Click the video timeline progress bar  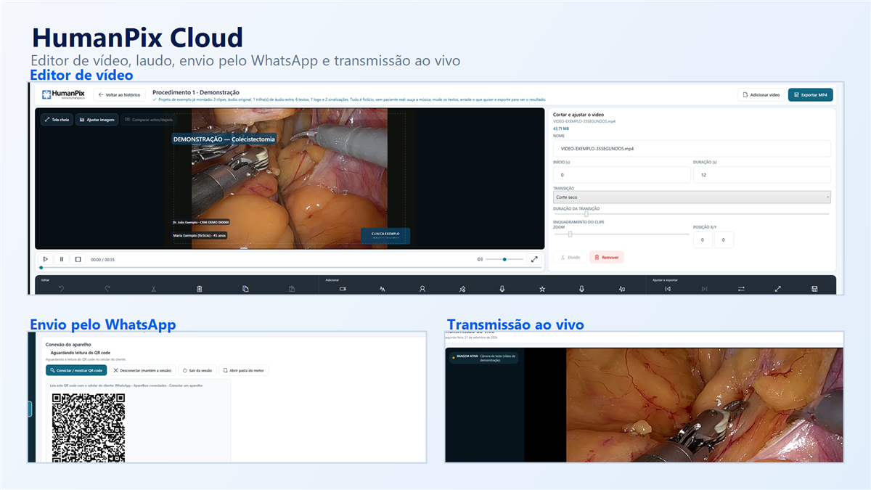click(x=290, y=268)
